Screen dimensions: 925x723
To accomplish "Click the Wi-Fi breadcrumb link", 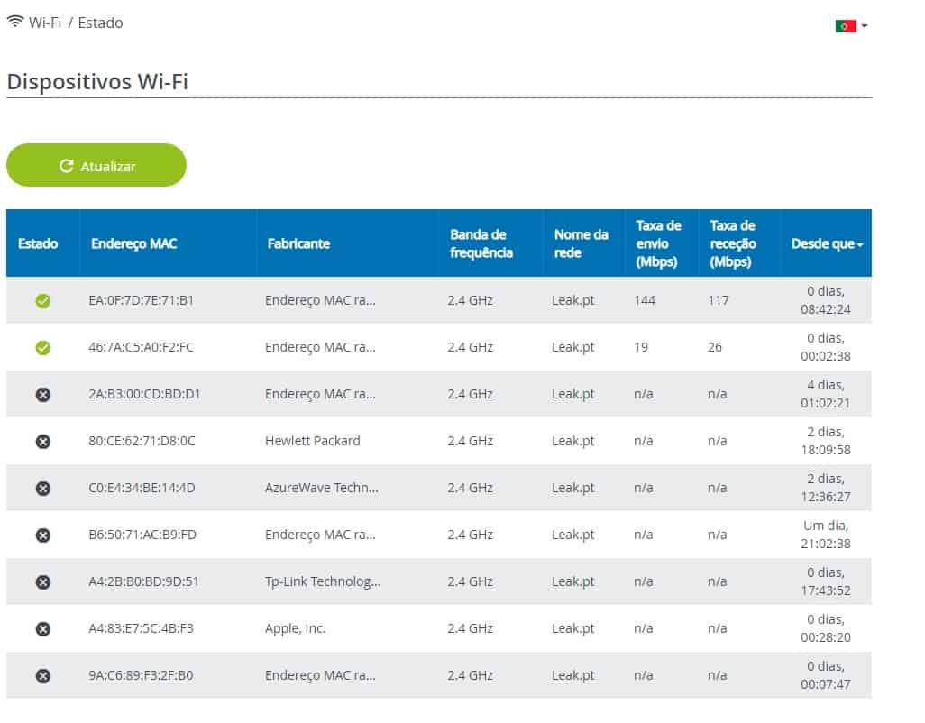I will [44, 23].
